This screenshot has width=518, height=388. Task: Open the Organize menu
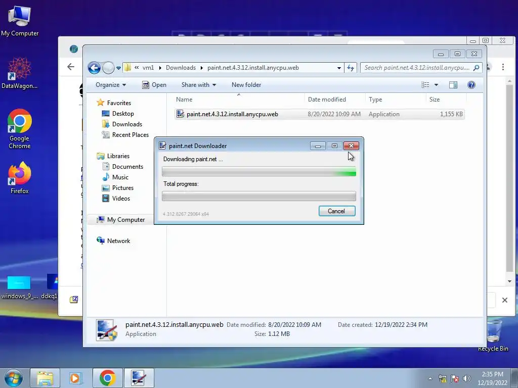coord(111,85)
